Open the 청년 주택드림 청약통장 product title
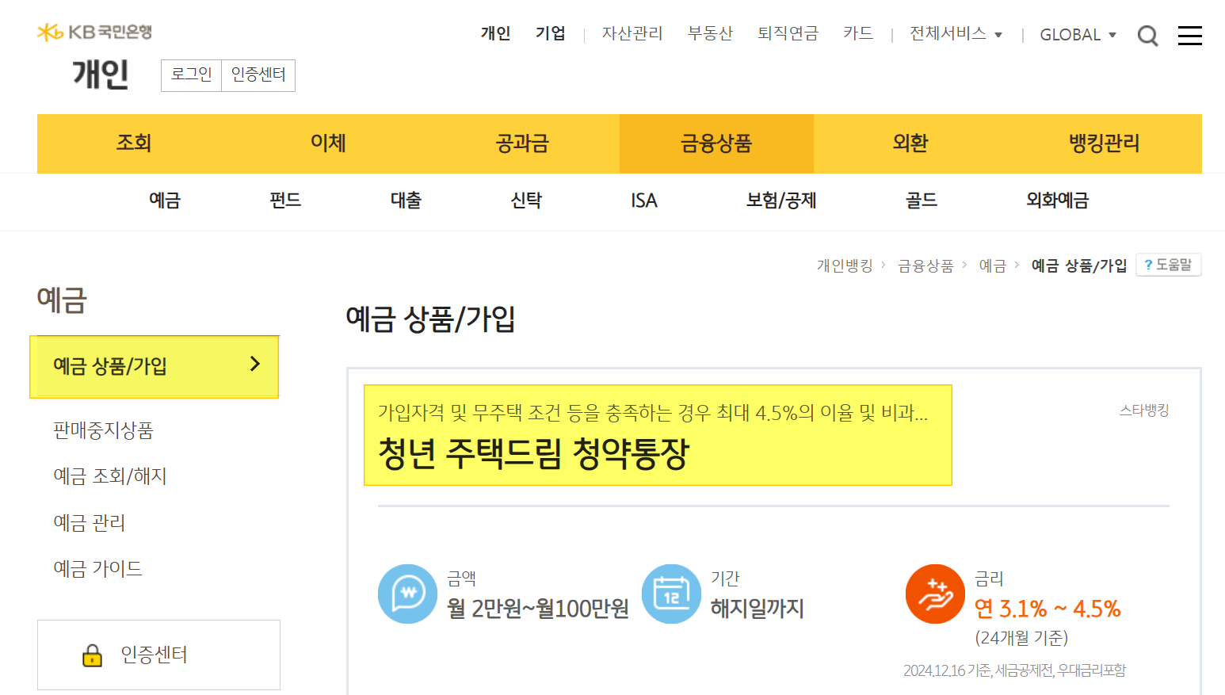Image resolution: width=1225 pixels, height=695 pixels. (534, 454)
